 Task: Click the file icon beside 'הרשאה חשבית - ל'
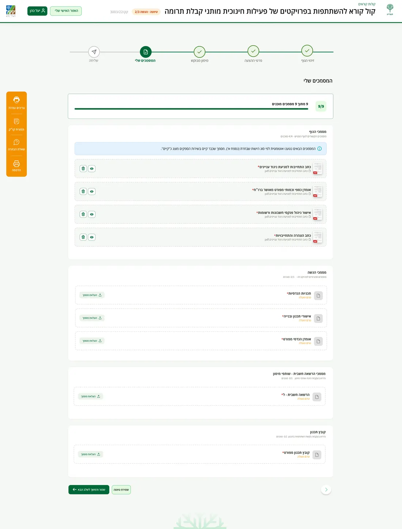click(x=317, y=397)
